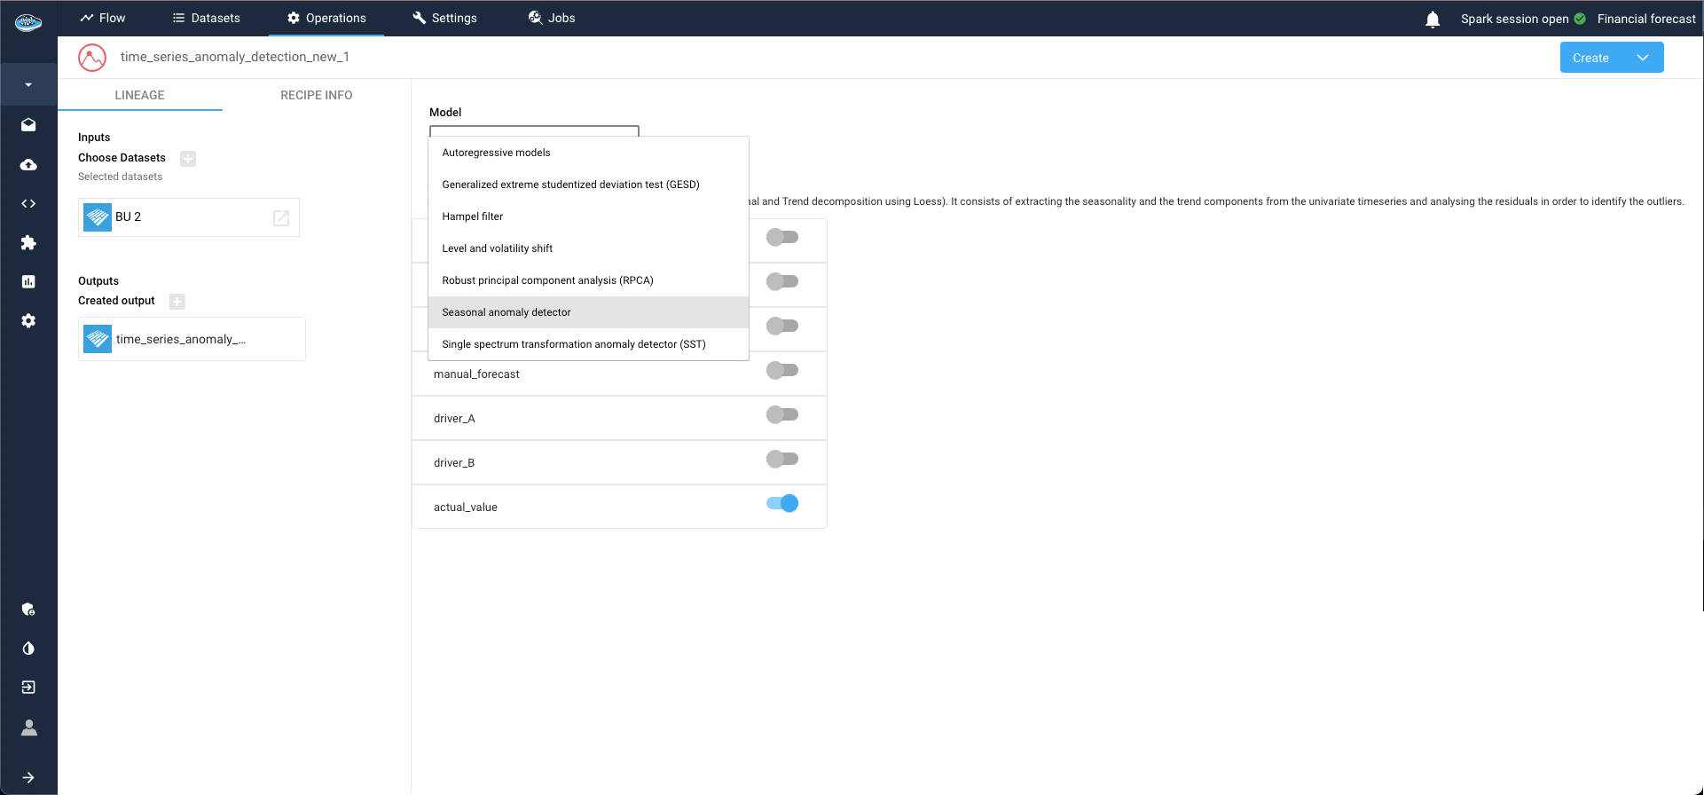
Task: Open the BU 2 dataset external link icon
Action: 281,218
